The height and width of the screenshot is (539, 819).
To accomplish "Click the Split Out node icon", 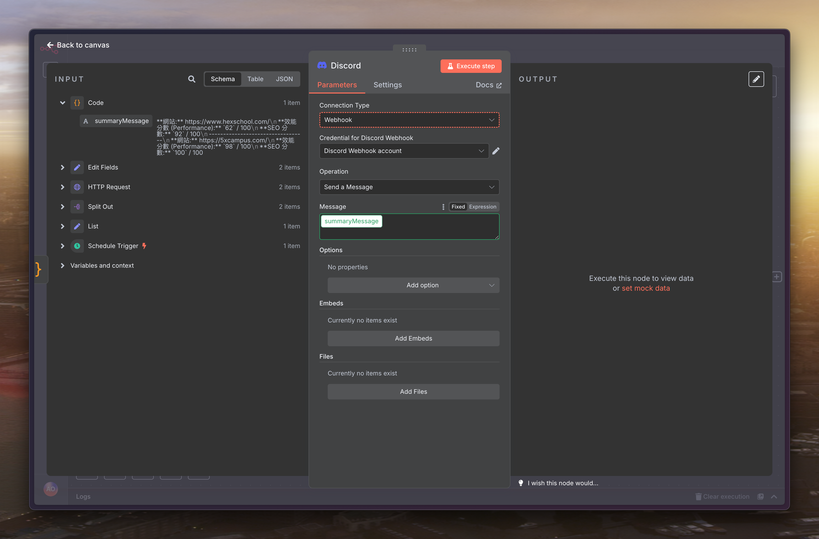I will (x=77, y=207).
